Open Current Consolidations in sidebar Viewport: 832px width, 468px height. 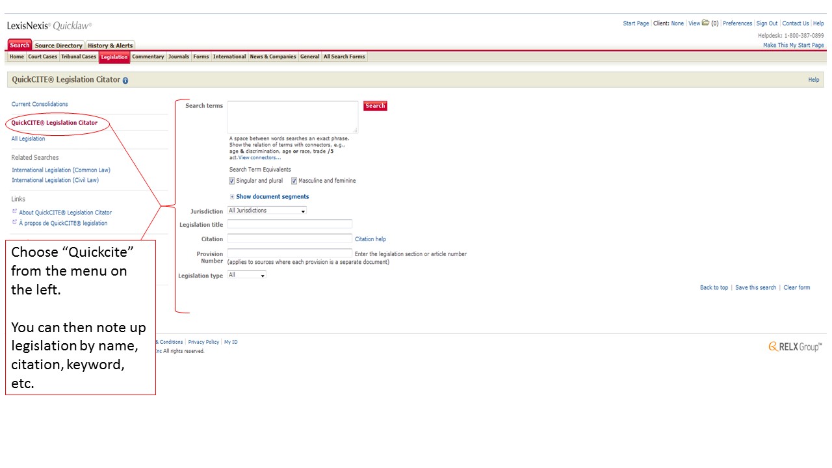click(x=40, y=104)
